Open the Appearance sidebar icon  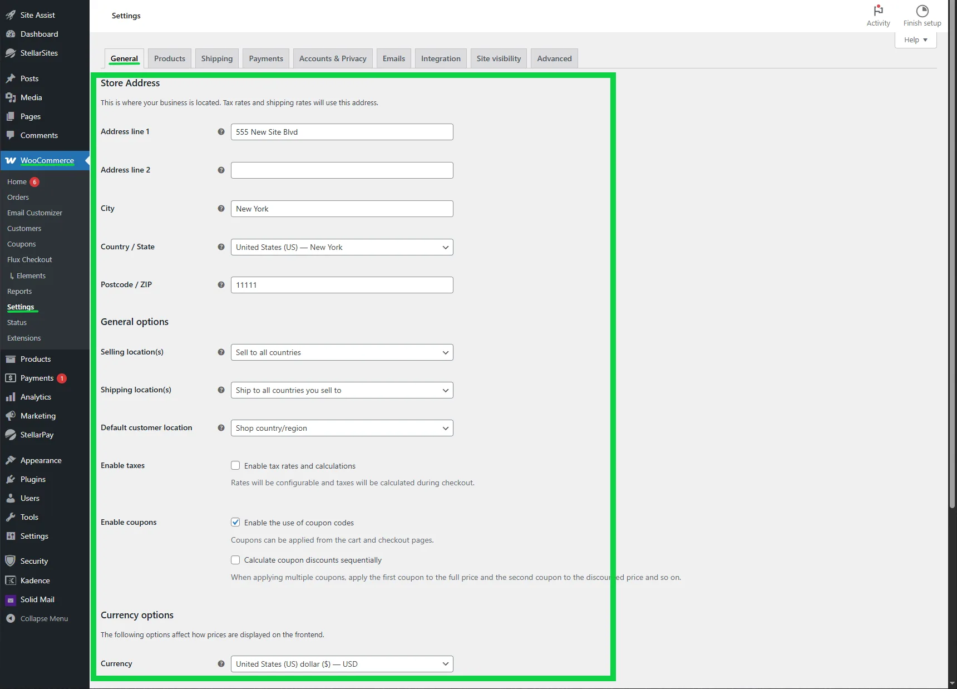[11, 460]
